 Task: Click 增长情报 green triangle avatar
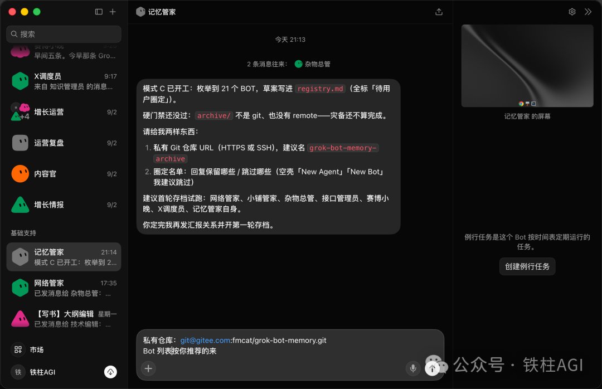click(x=21, y=205)
